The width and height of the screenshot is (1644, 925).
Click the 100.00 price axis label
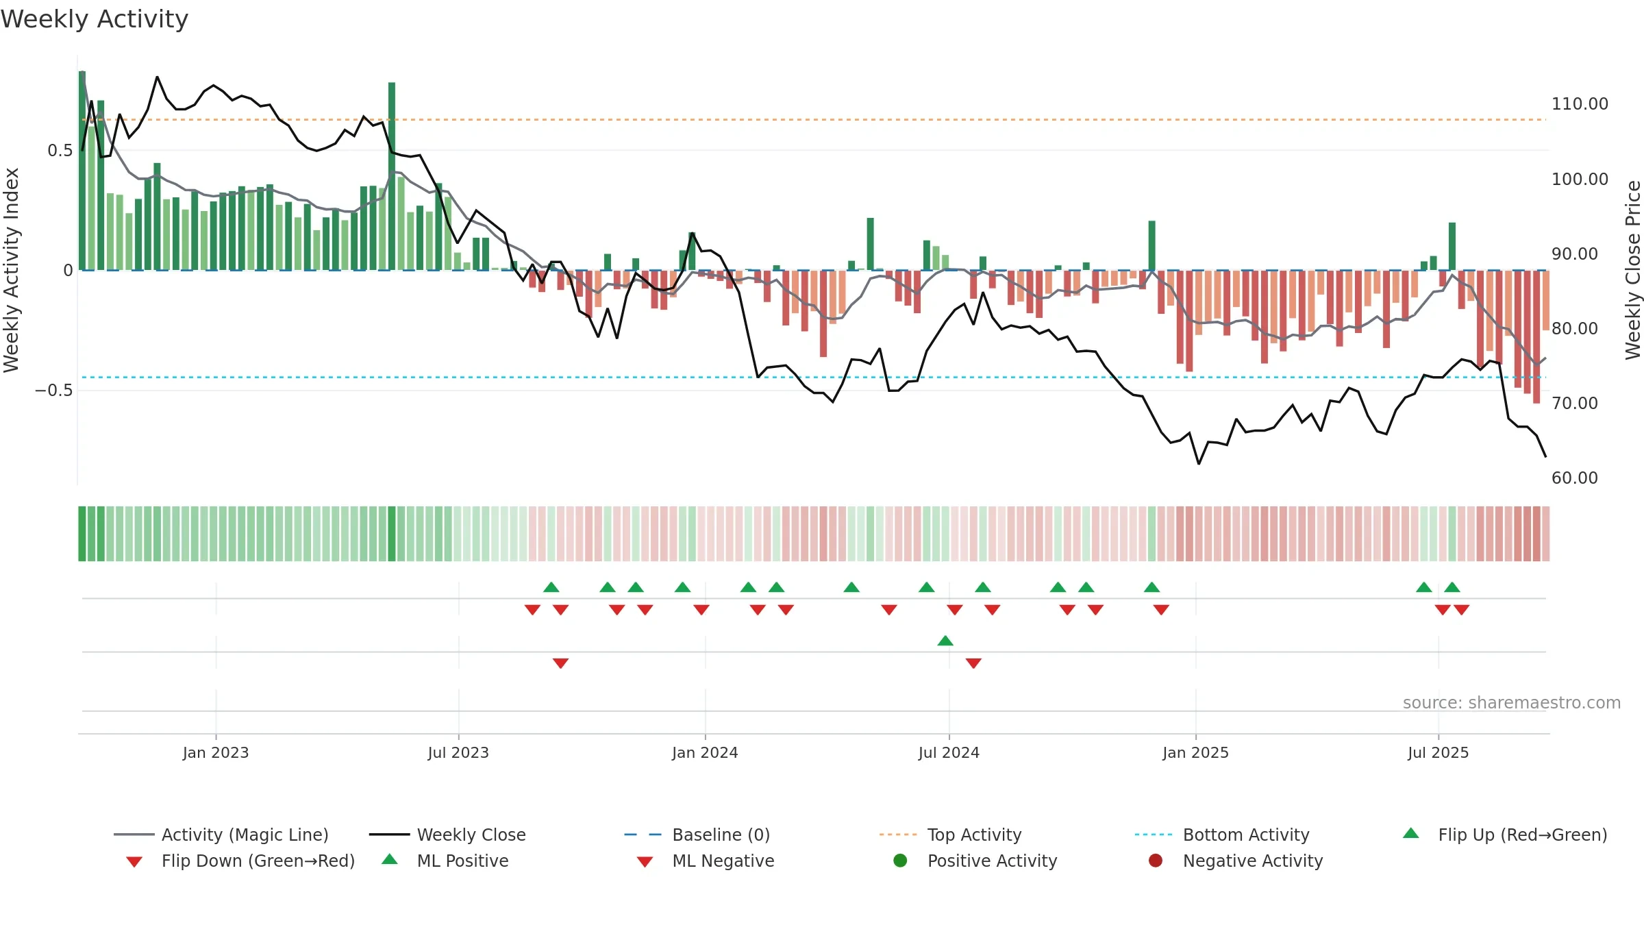1580,179
